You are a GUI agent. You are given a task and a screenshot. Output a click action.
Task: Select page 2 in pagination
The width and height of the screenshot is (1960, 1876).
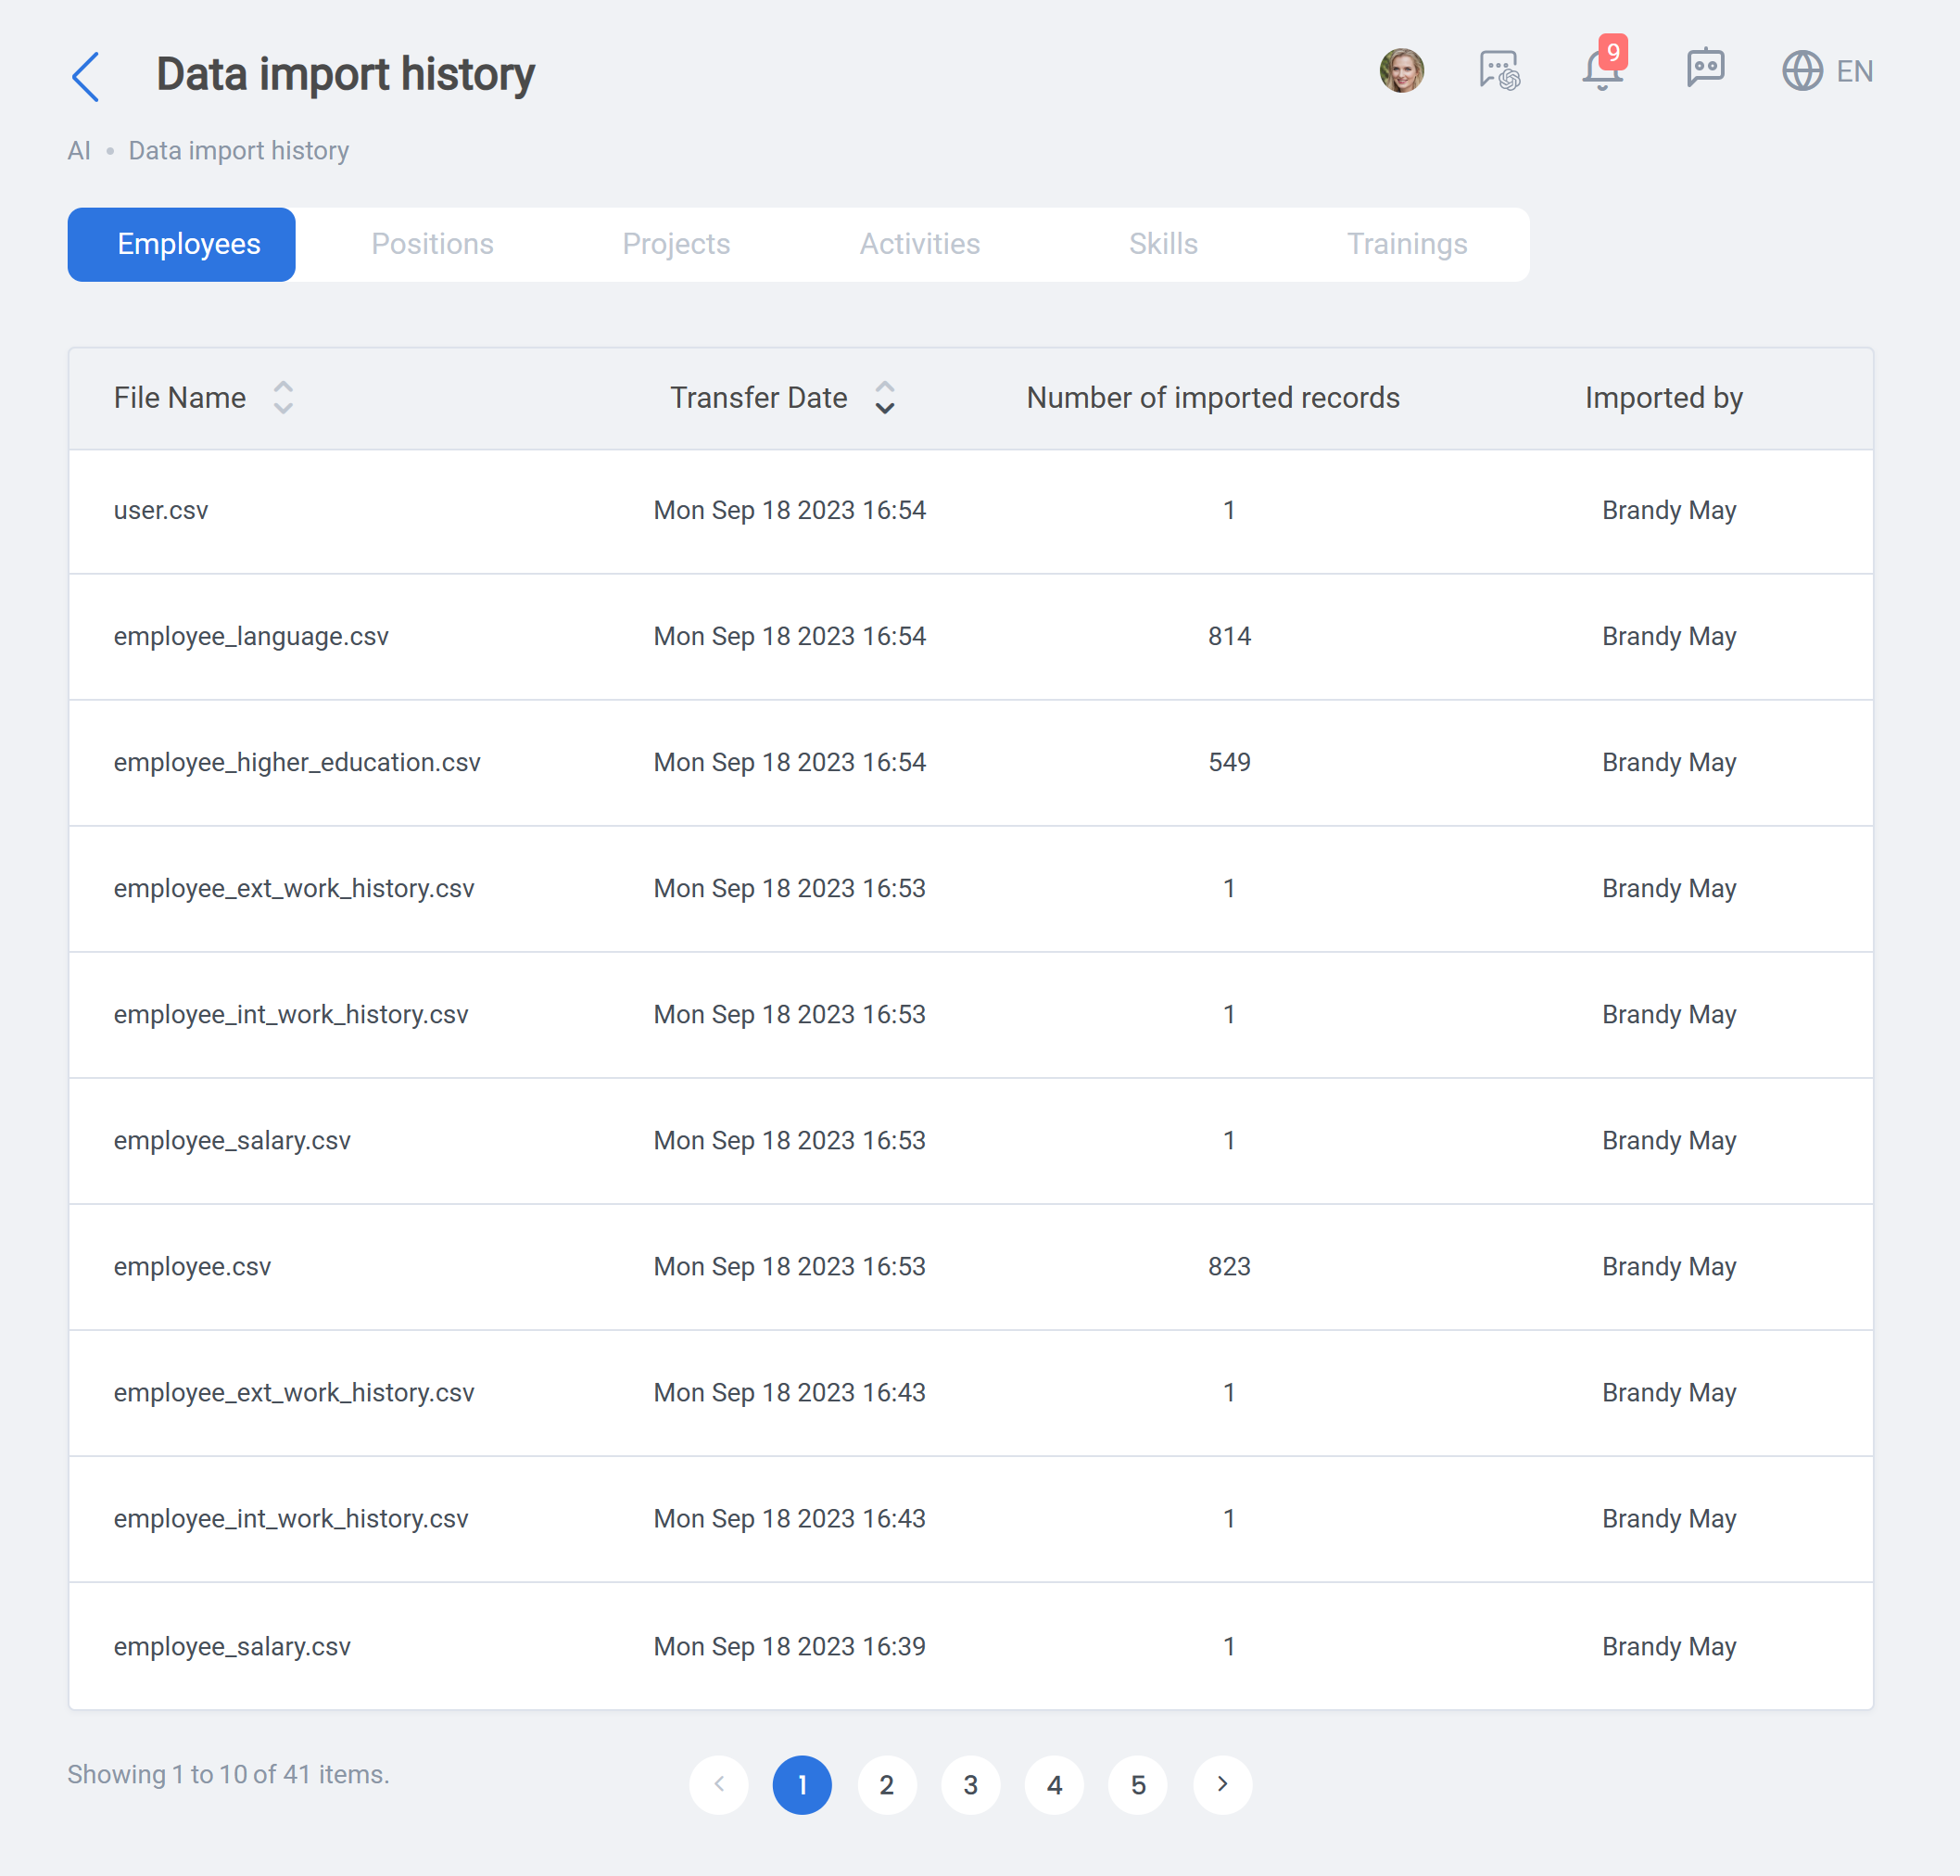click(x=886, y=1784)
